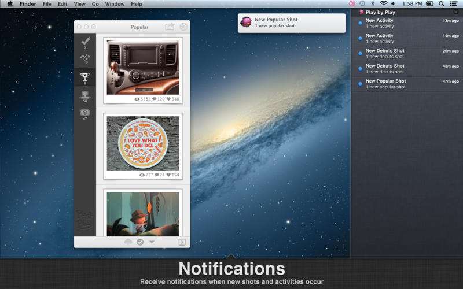Click the cloud icon in bottom toolbar
Image resolution: width=463 pixels, height=289 pixels.
128,242
